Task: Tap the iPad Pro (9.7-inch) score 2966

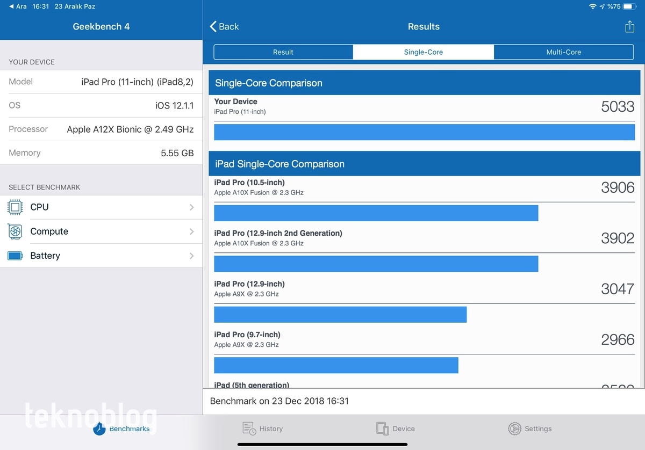Action: tap(618, 339)
